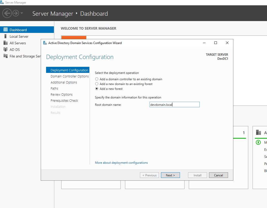
Task: Click the Local Server icon
Action: pos(6,36)
